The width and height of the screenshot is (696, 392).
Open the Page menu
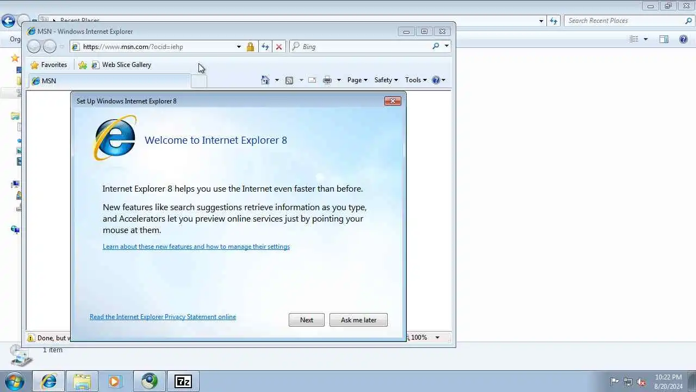(357, 80)
